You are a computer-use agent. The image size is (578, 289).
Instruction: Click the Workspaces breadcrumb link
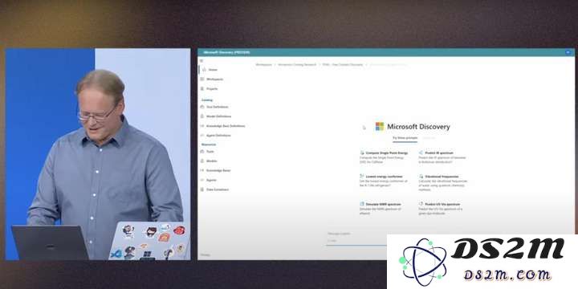pyautogui.click(x=263, y=64)
